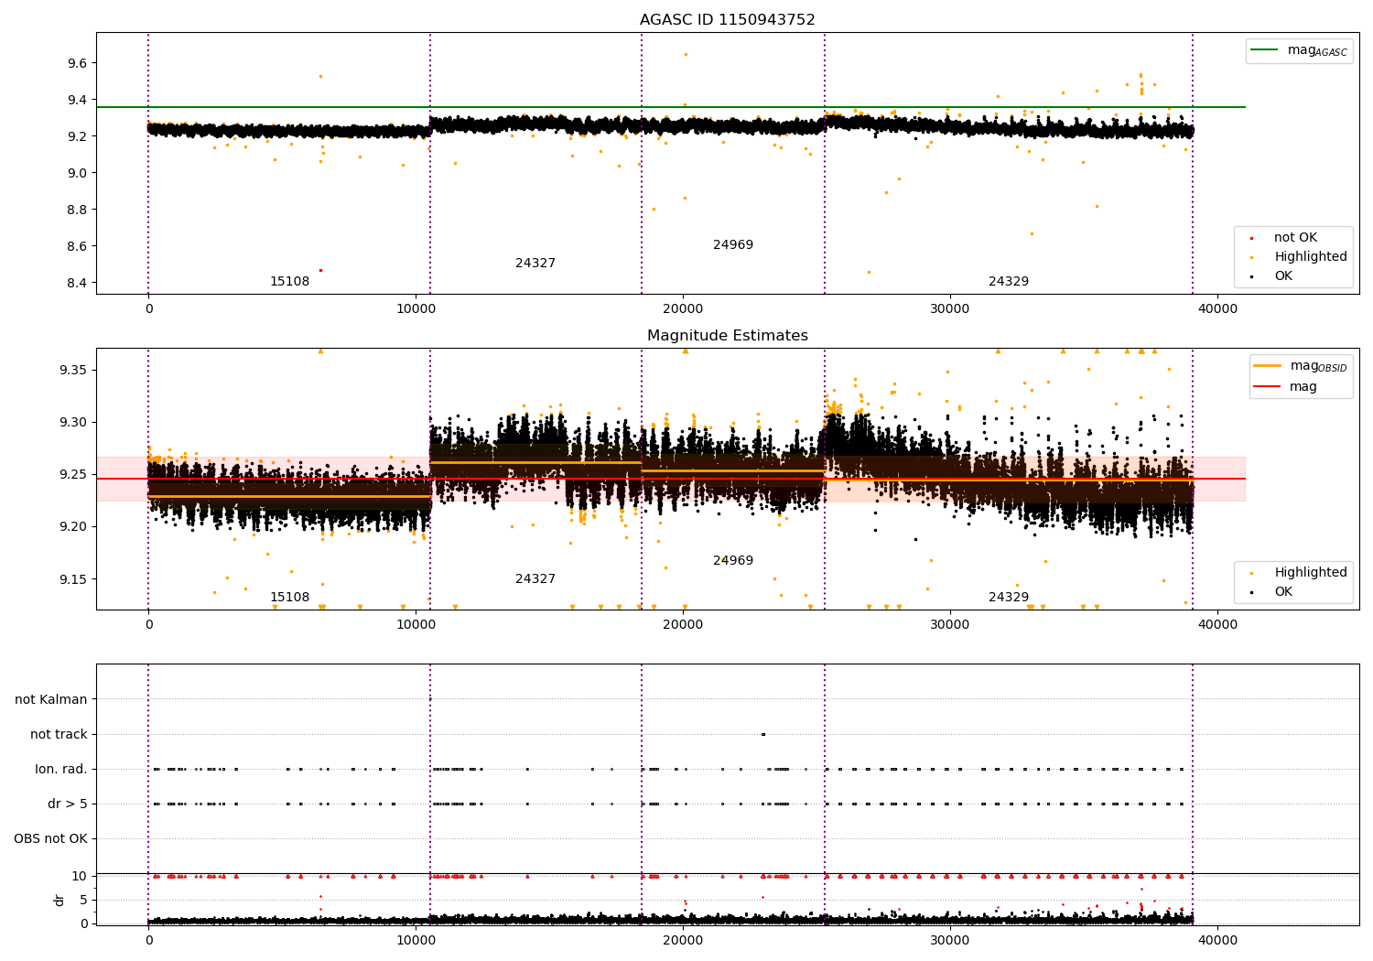This screenshot has width=1373, height=961.
Task: Click x-axis tick 40000 under top plot
Action: (x=1217, y=309)
